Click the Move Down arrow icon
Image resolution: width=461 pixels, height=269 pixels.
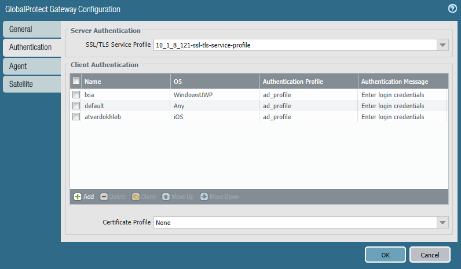(204, 197)
